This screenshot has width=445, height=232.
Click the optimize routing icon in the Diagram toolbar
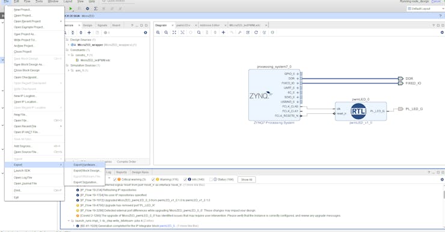(264, 32)
